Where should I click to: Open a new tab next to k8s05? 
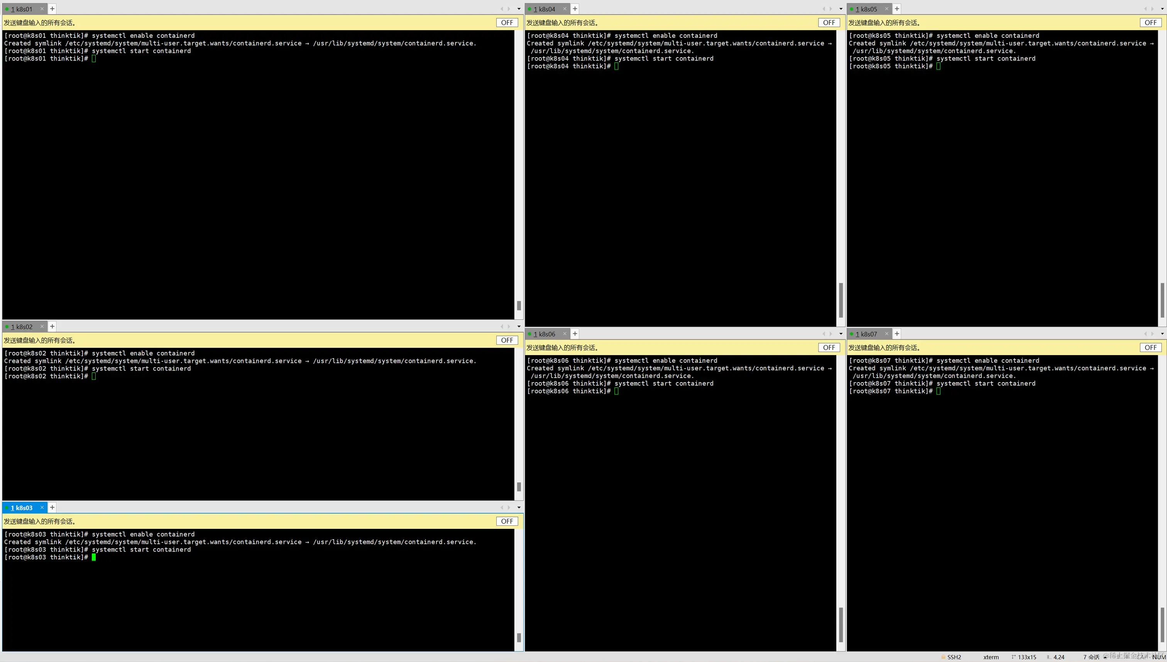point(896,8)
